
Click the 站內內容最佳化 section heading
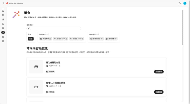(x=37, y=48)
